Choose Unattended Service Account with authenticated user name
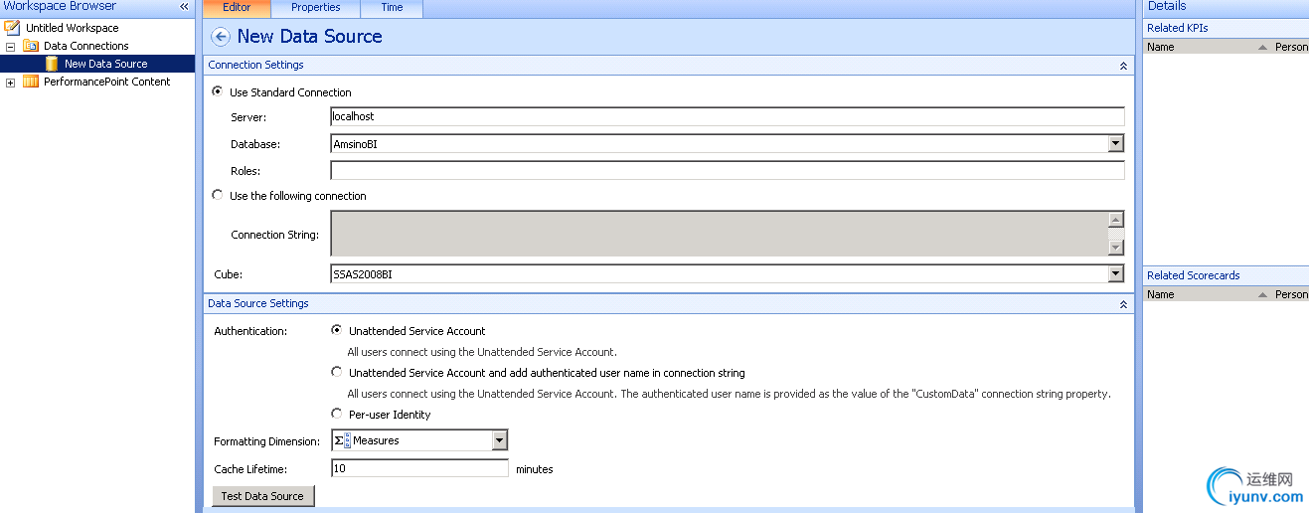Screen dimensions: 1309x513 tap(337, 372)
